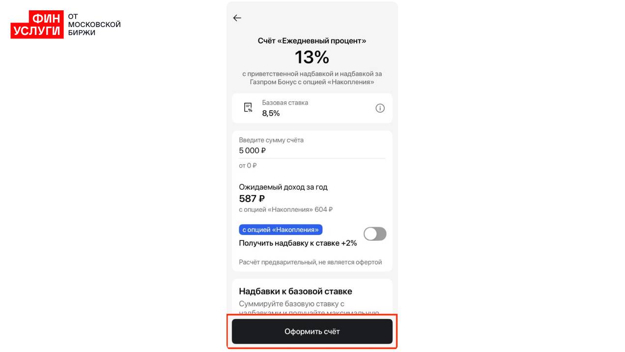The image size is (625, 352).
Task: Click the percent document icon beside Базовая ставка
Action: (248, 108)
